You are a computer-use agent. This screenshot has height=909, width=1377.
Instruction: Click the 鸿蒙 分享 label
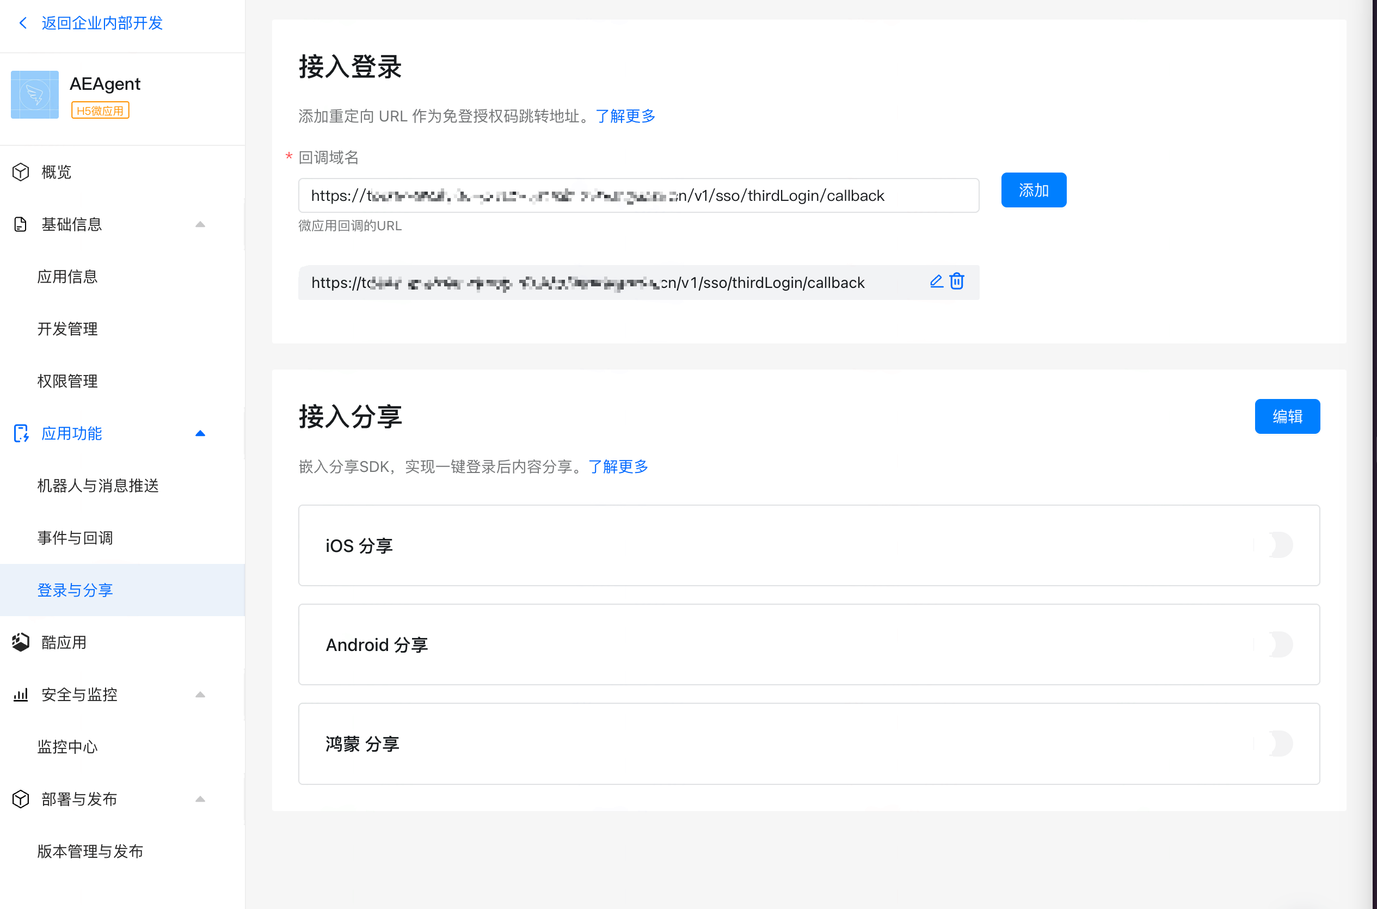point(362,744)
